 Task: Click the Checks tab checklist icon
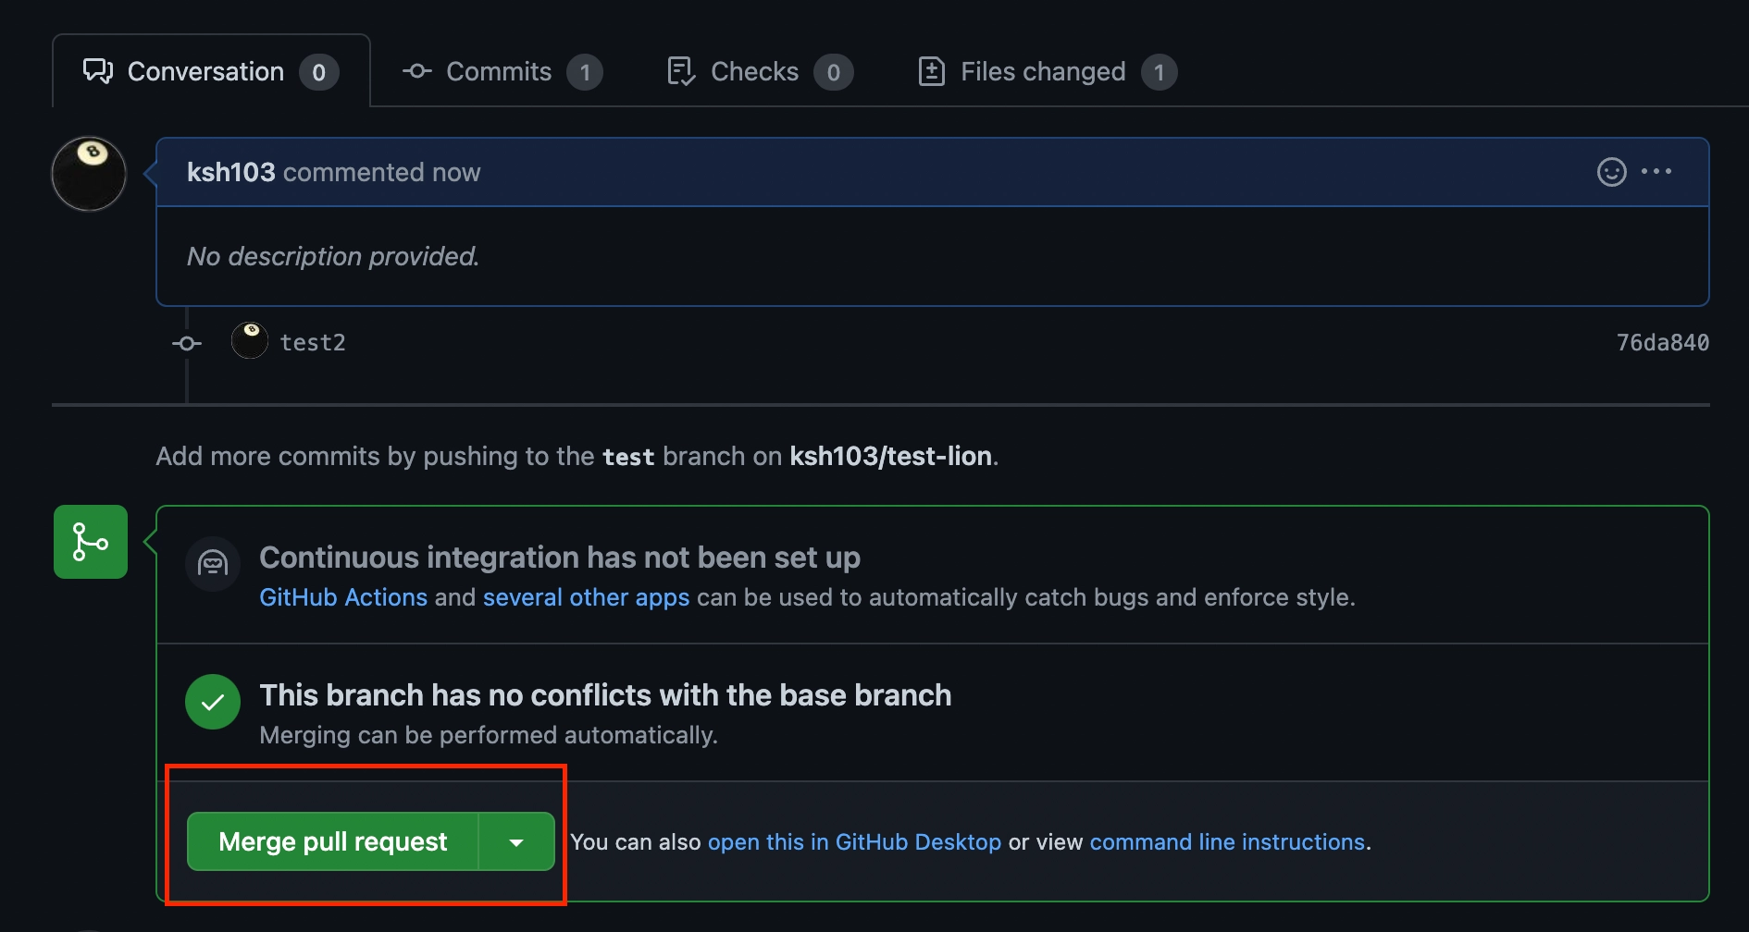coord(681,71)
